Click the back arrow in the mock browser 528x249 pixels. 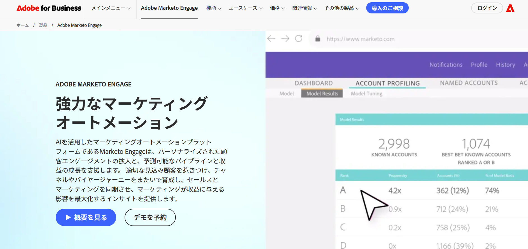point(271,39)
